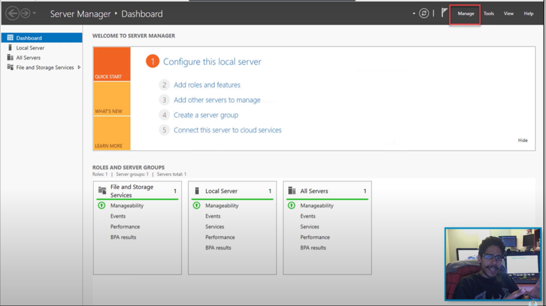This screenshot has height=306, width=546.
Task: Open BPA results in All Servers tile
Action: pyautogui.click(x=313, y=248)
